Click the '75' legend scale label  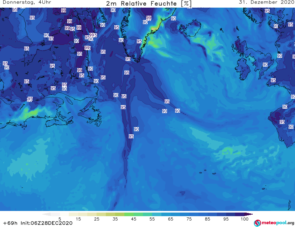click(189, 219)
